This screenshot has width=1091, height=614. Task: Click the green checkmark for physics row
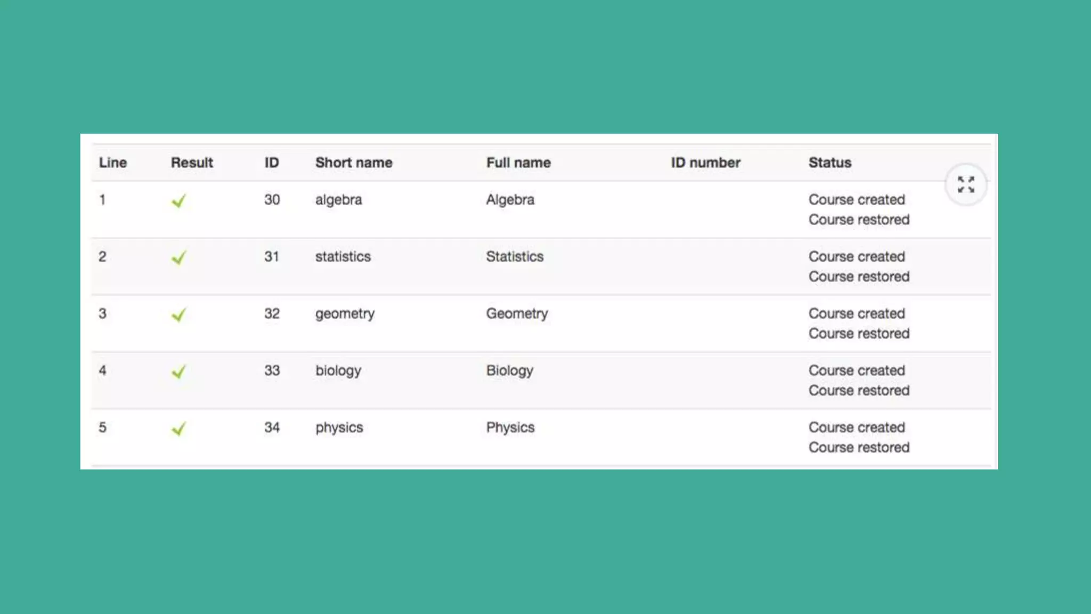179,429
